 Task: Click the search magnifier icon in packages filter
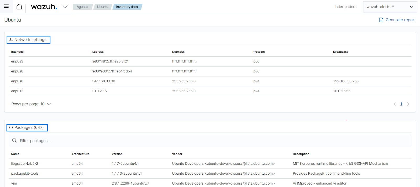coord(14,140)
